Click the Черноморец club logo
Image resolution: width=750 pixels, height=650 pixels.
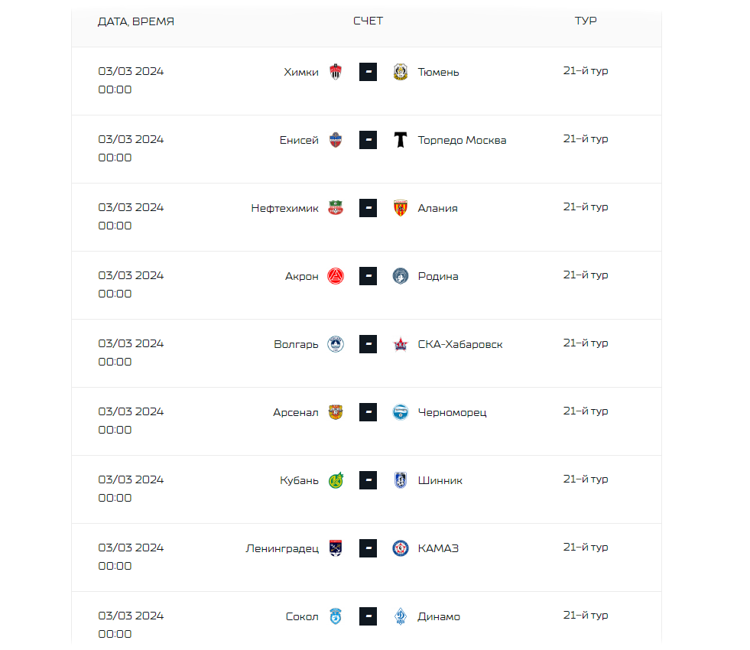point(401,412)
